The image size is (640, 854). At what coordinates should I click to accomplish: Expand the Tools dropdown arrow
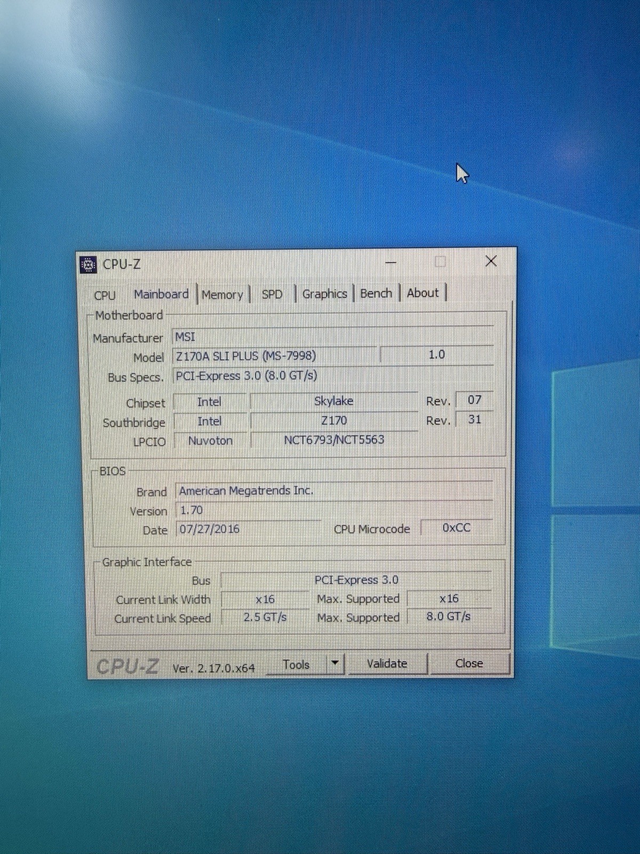tap(335, 663)
